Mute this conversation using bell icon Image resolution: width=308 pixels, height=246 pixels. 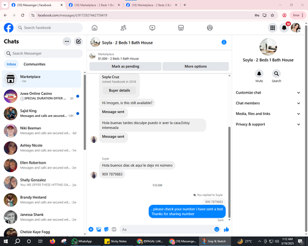259,73
